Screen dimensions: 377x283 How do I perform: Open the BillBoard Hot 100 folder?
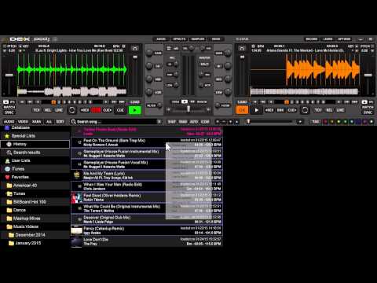tap(29, 202)
